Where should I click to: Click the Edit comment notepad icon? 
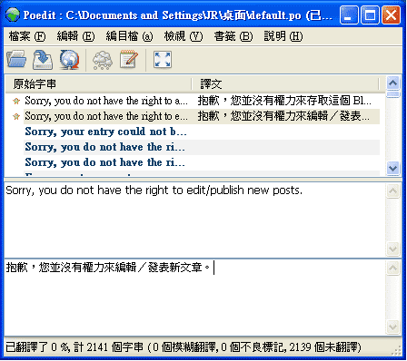[129, 59]
